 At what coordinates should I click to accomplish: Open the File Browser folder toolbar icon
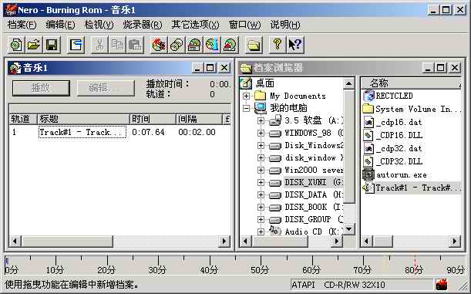pos(254,45)
